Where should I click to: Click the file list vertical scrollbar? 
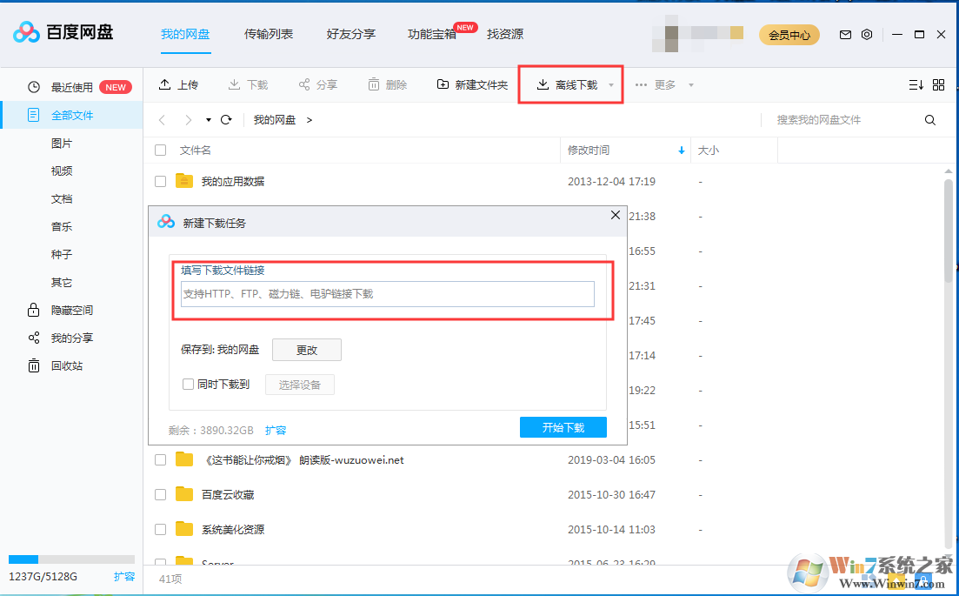948,232
